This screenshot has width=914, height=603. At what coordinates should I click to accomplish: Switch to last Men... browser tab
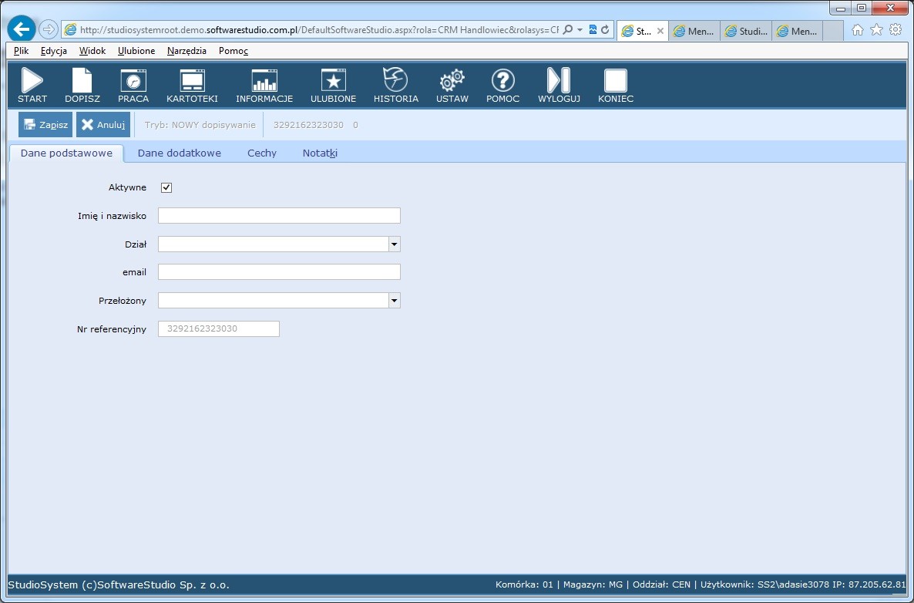coord(798,32)
